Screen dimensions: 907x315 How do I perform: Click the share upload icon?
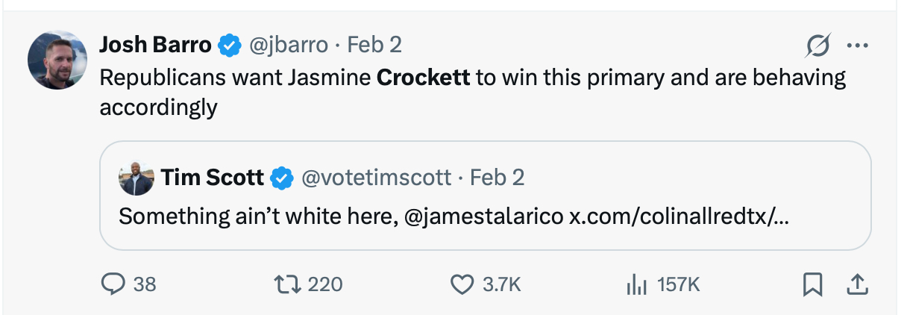tap(856, 284)
